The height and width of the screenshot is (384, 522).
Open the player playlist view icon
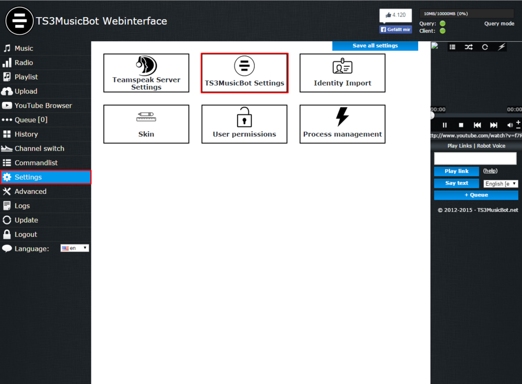tap(453, 47)
